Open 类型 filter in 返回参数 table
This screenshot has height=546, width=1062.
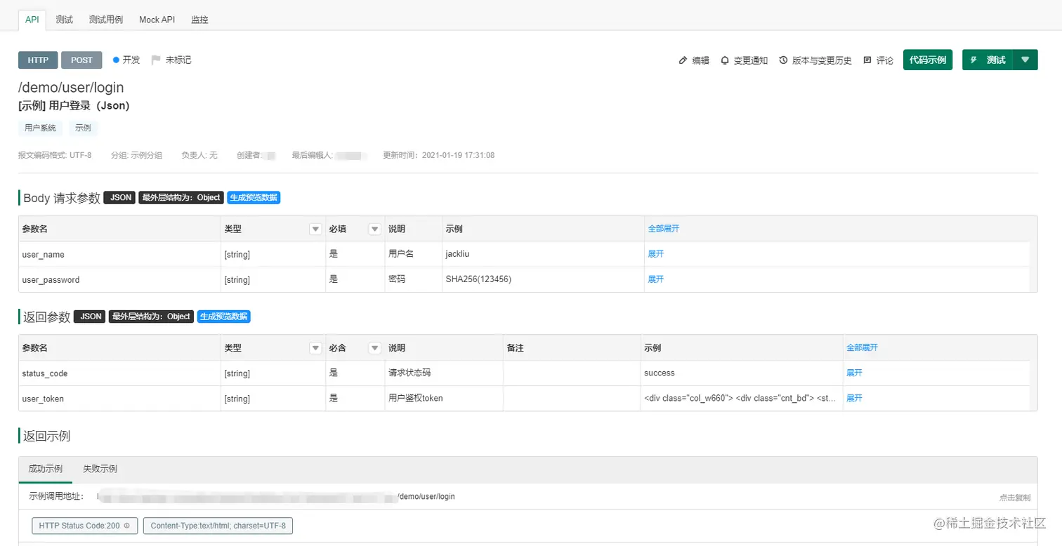[x=315, y=348]
